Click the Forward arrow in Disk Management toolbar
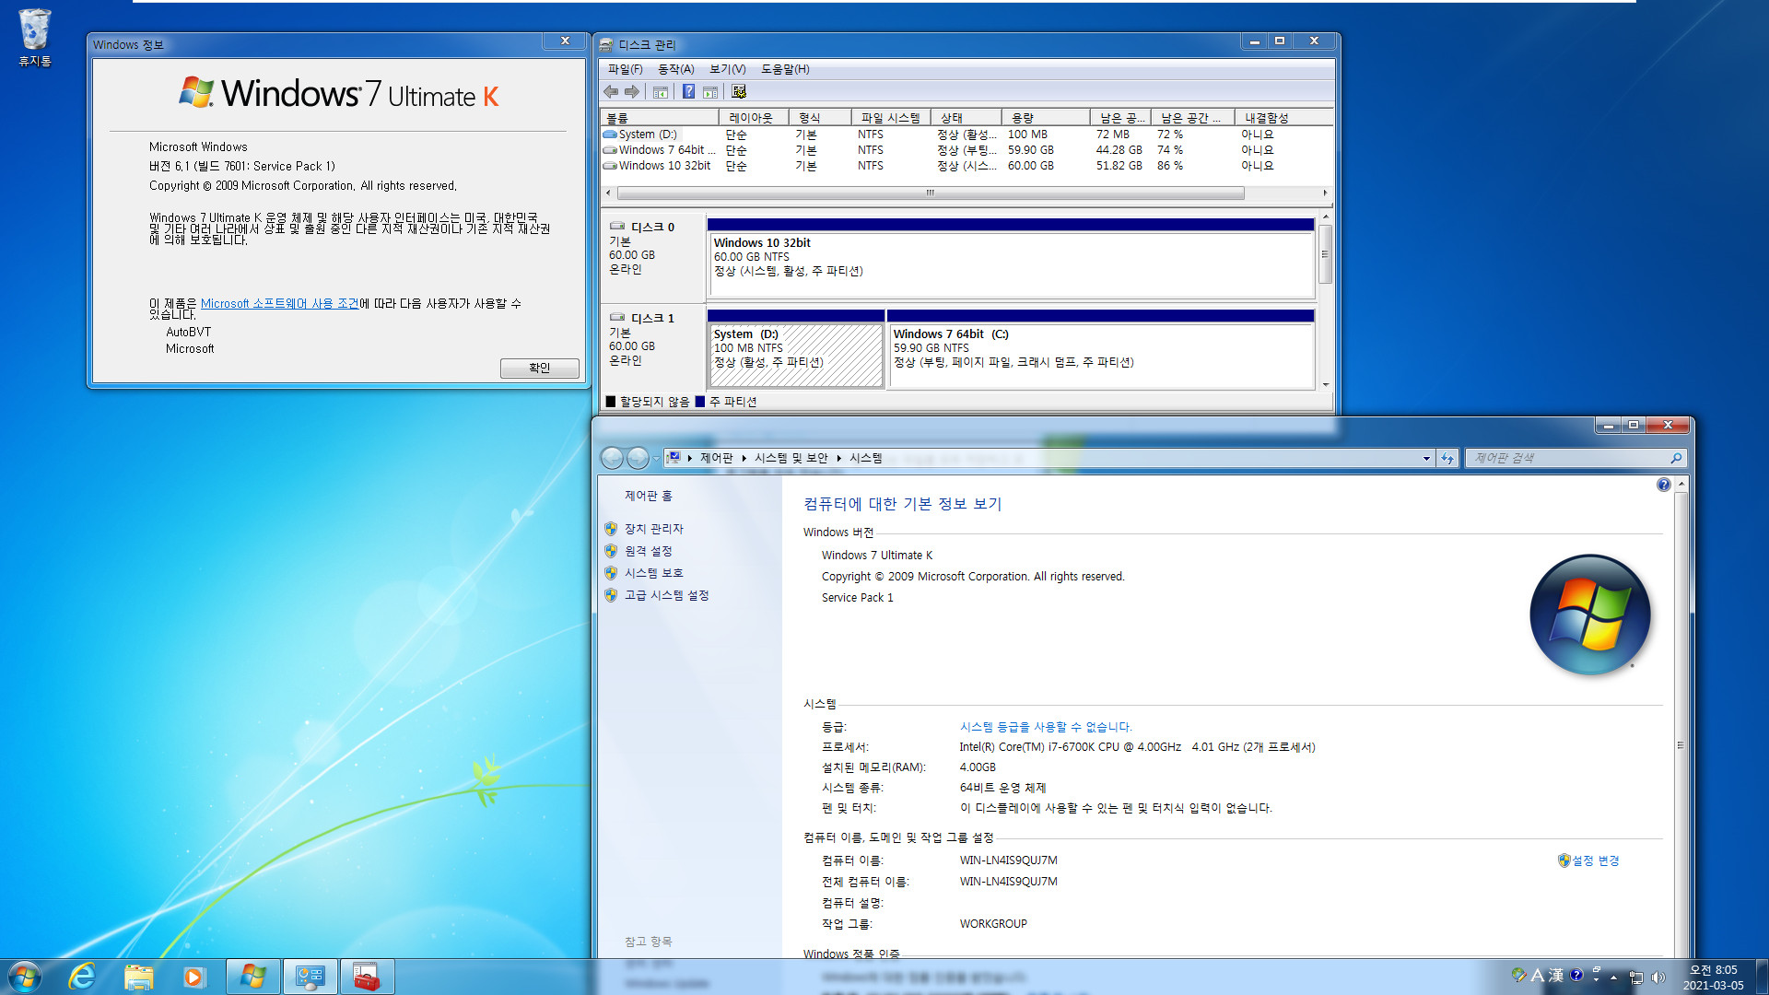 point(632,91)
